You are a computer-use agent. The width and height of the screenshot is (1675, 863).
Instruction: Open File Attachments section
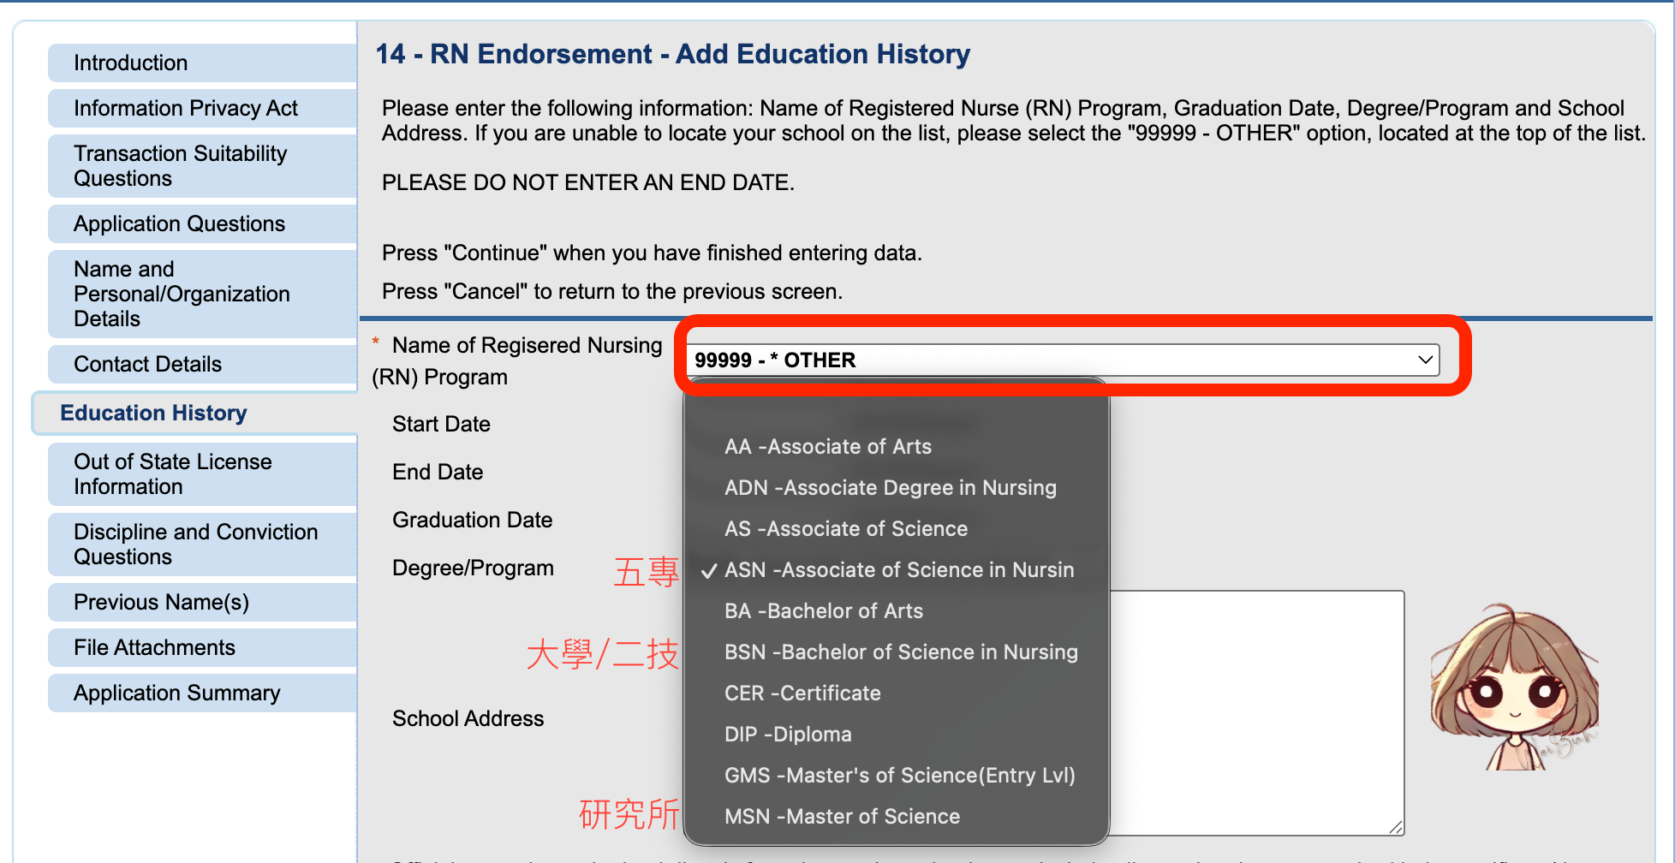(x=203, y=647)
